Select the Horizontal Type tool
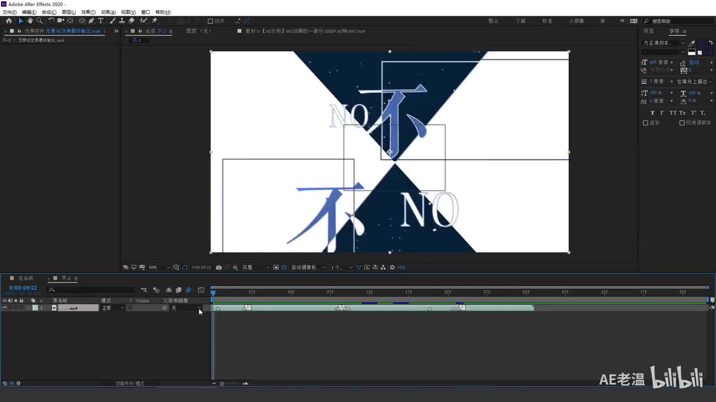This screenshot has width=716, height=402. 101,21
